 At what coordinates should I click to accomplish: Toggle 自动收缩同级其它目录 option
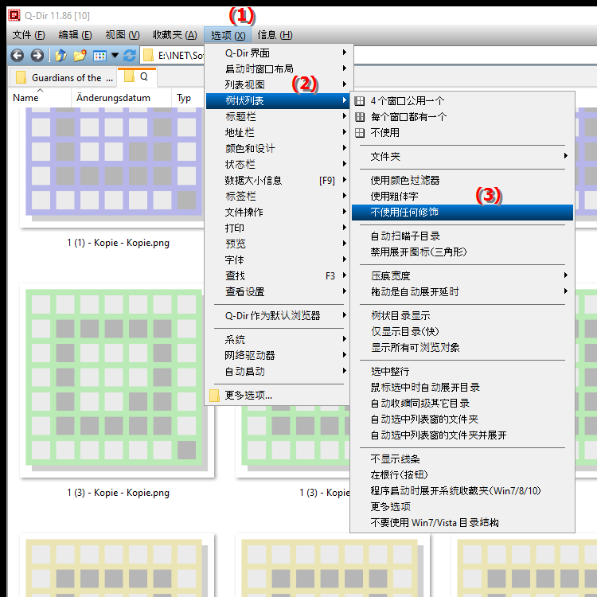point(462,404)
